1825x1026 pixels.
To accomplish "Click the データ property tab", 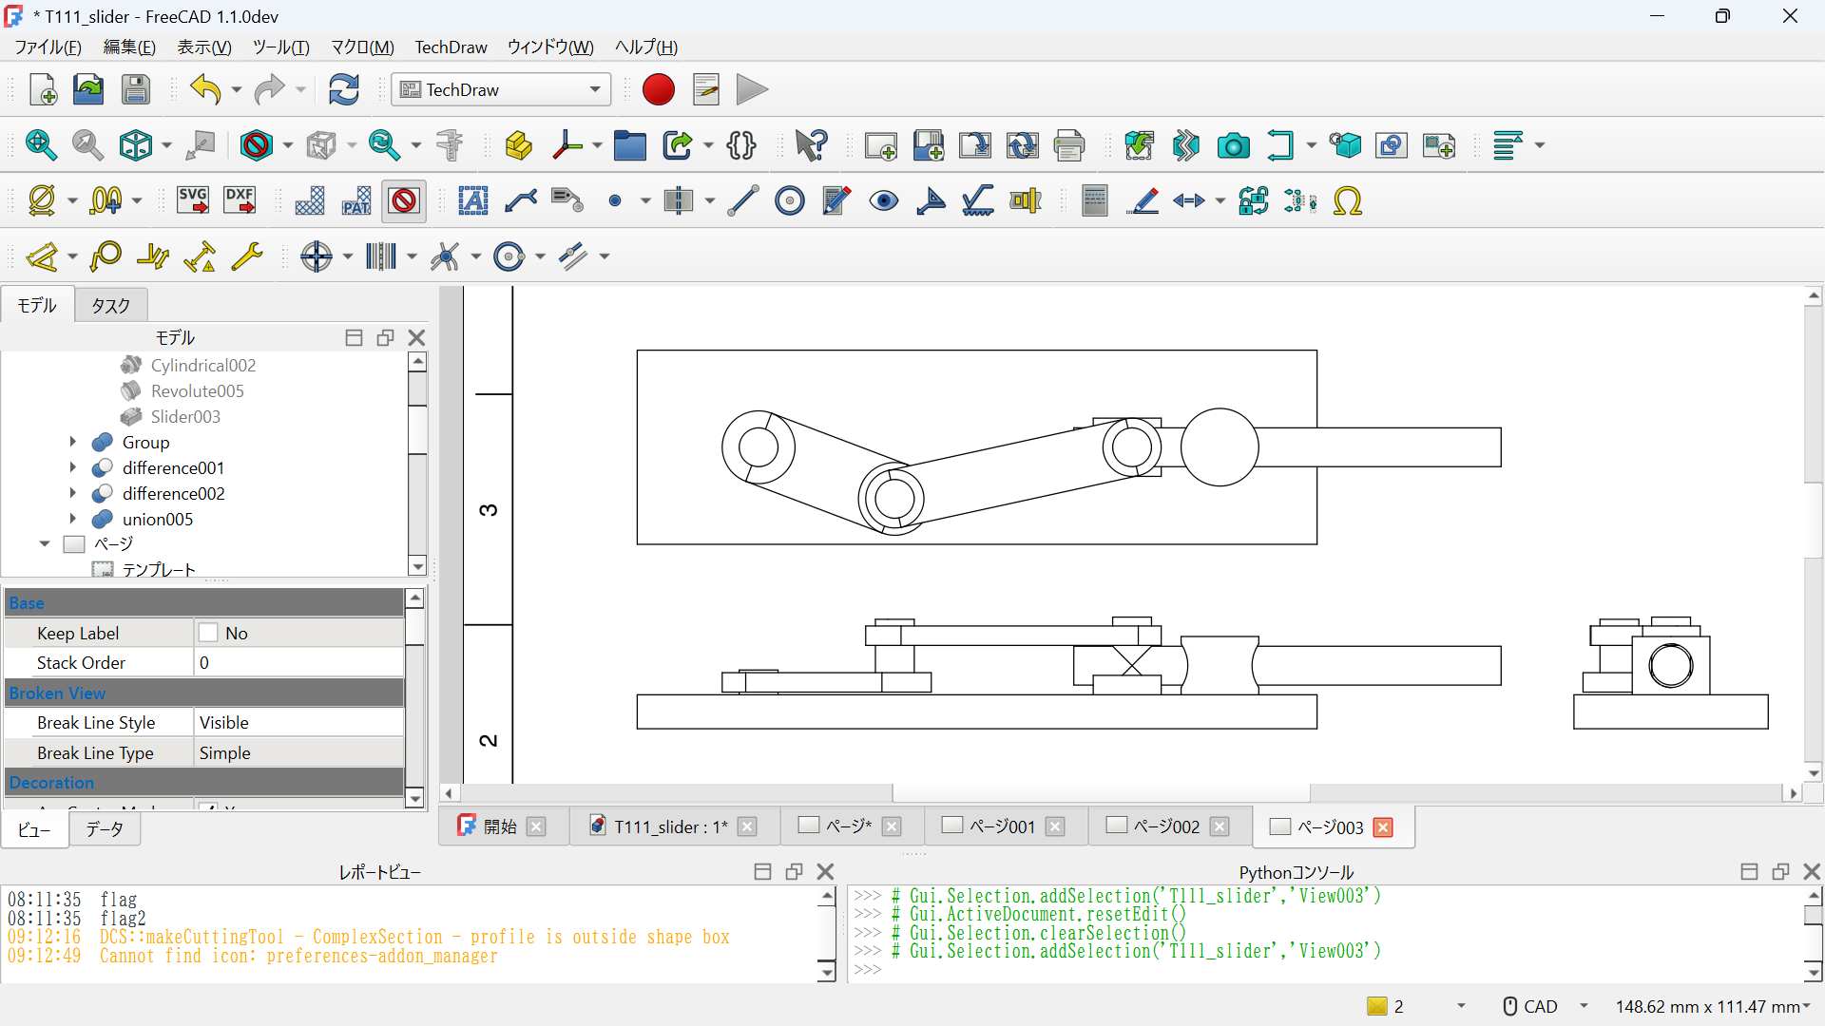I will coord(105,828).
